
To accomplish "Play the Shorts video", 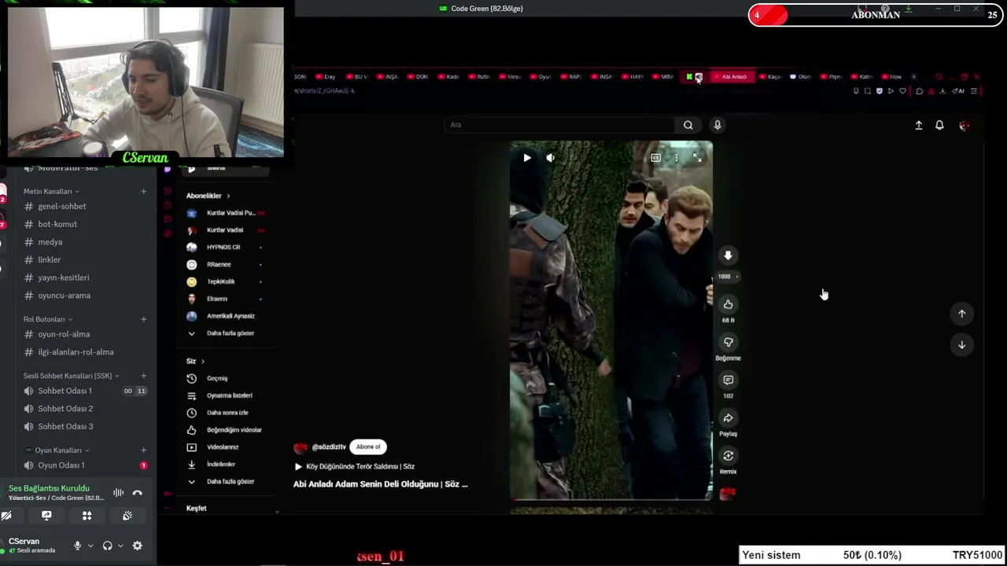I will click(x=527, y=158).
